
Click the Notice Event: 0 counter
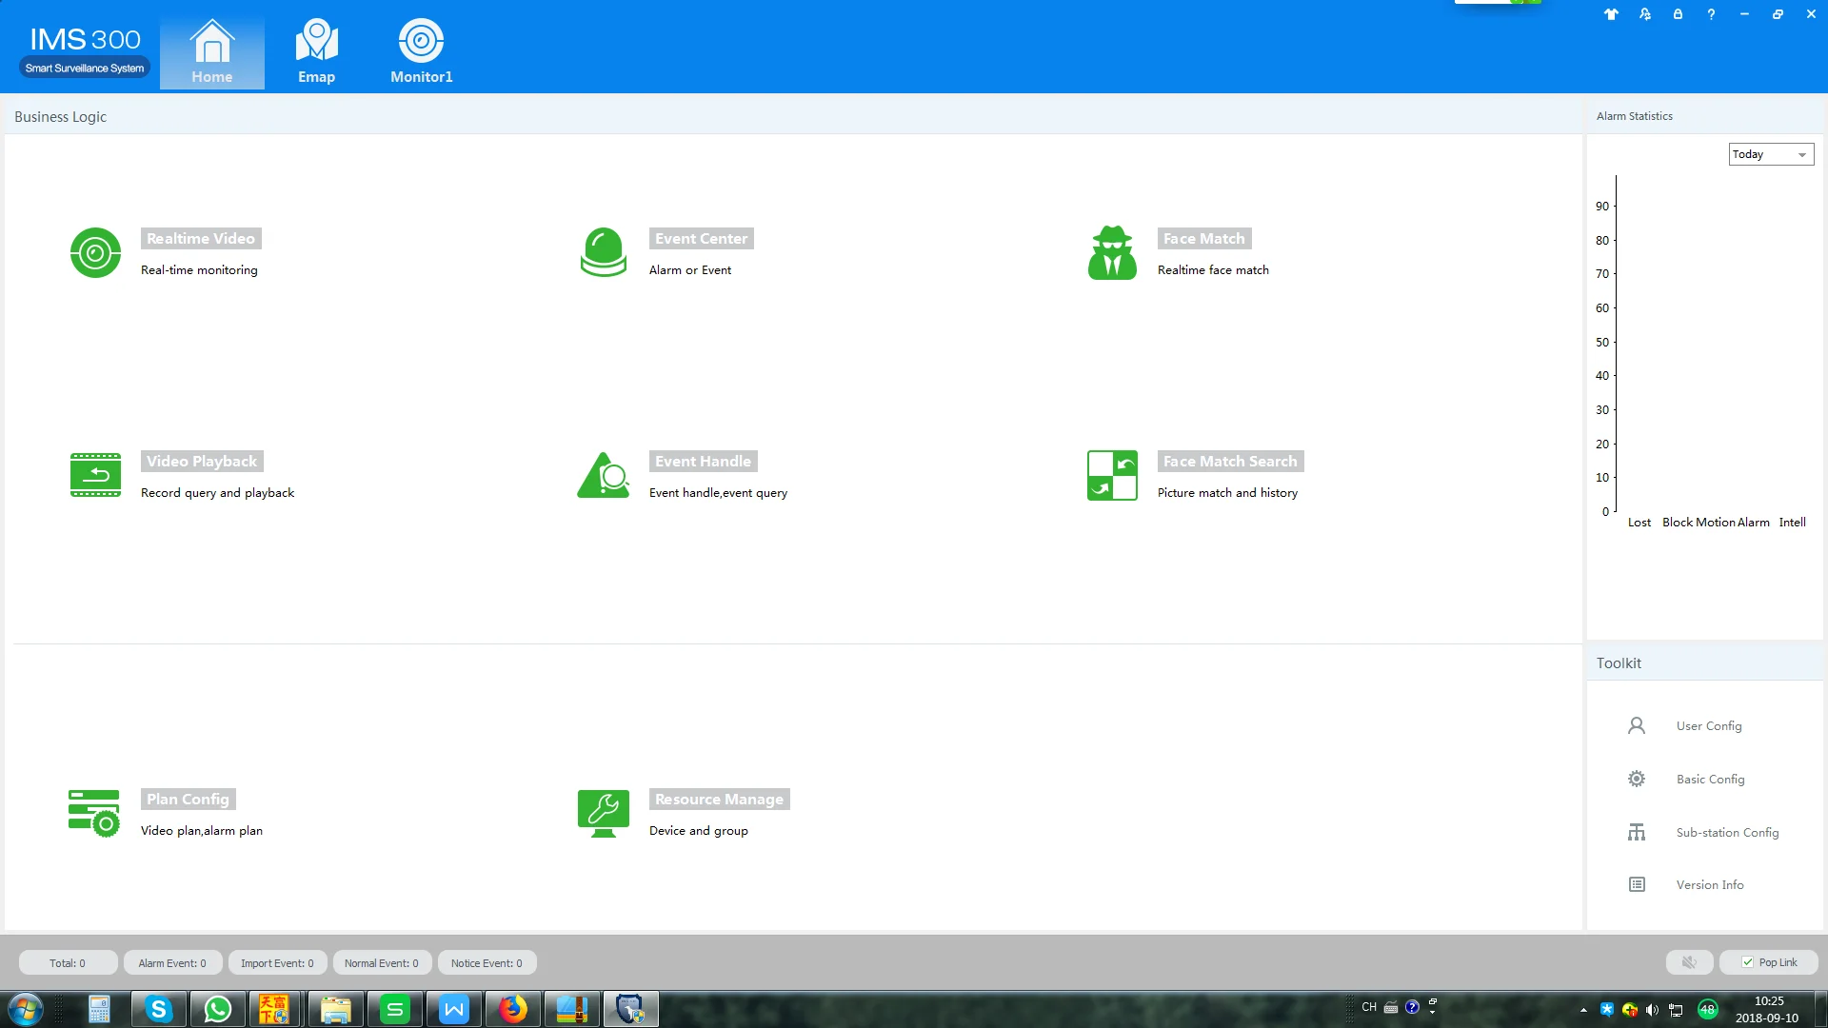(487, 962)
